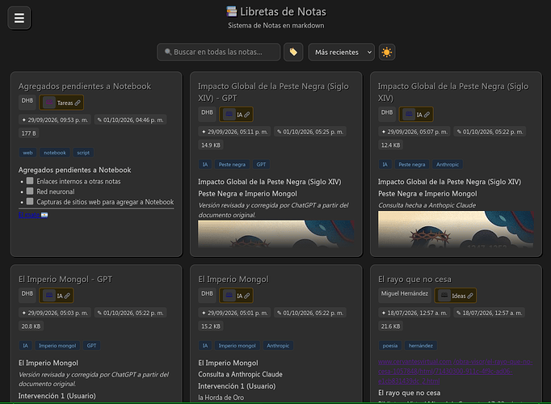Screen dimensions: 551x404
Task: Click 'la Horda de Oro' text
Action: [221, 398]
